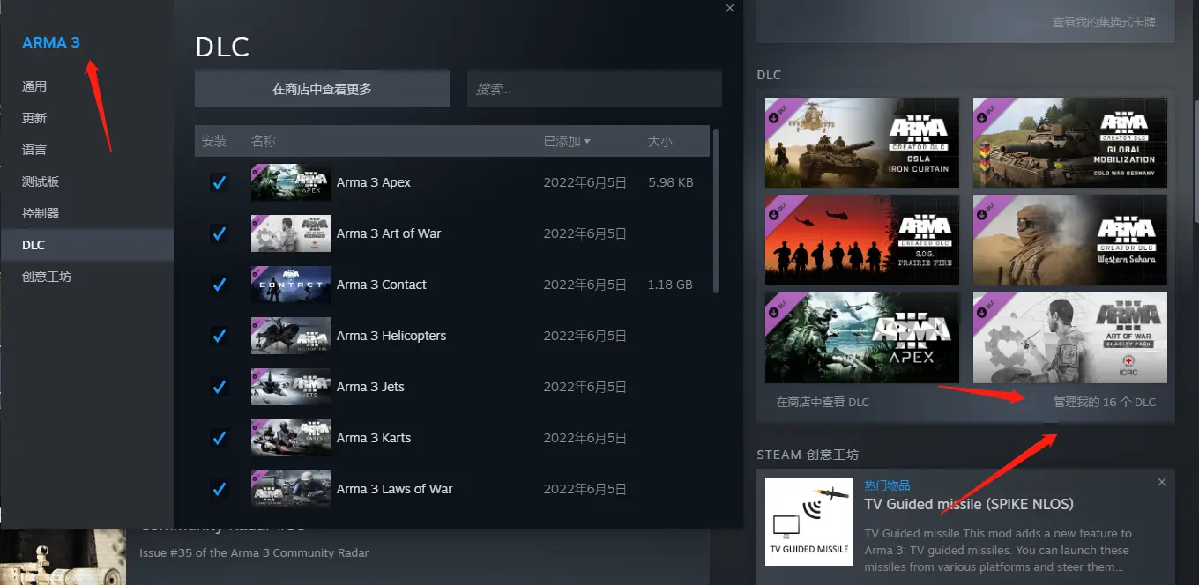The image size is (1199, 585).
Task: Click the Arma 3 Apex list thumbnail
Action: point(291,182)
